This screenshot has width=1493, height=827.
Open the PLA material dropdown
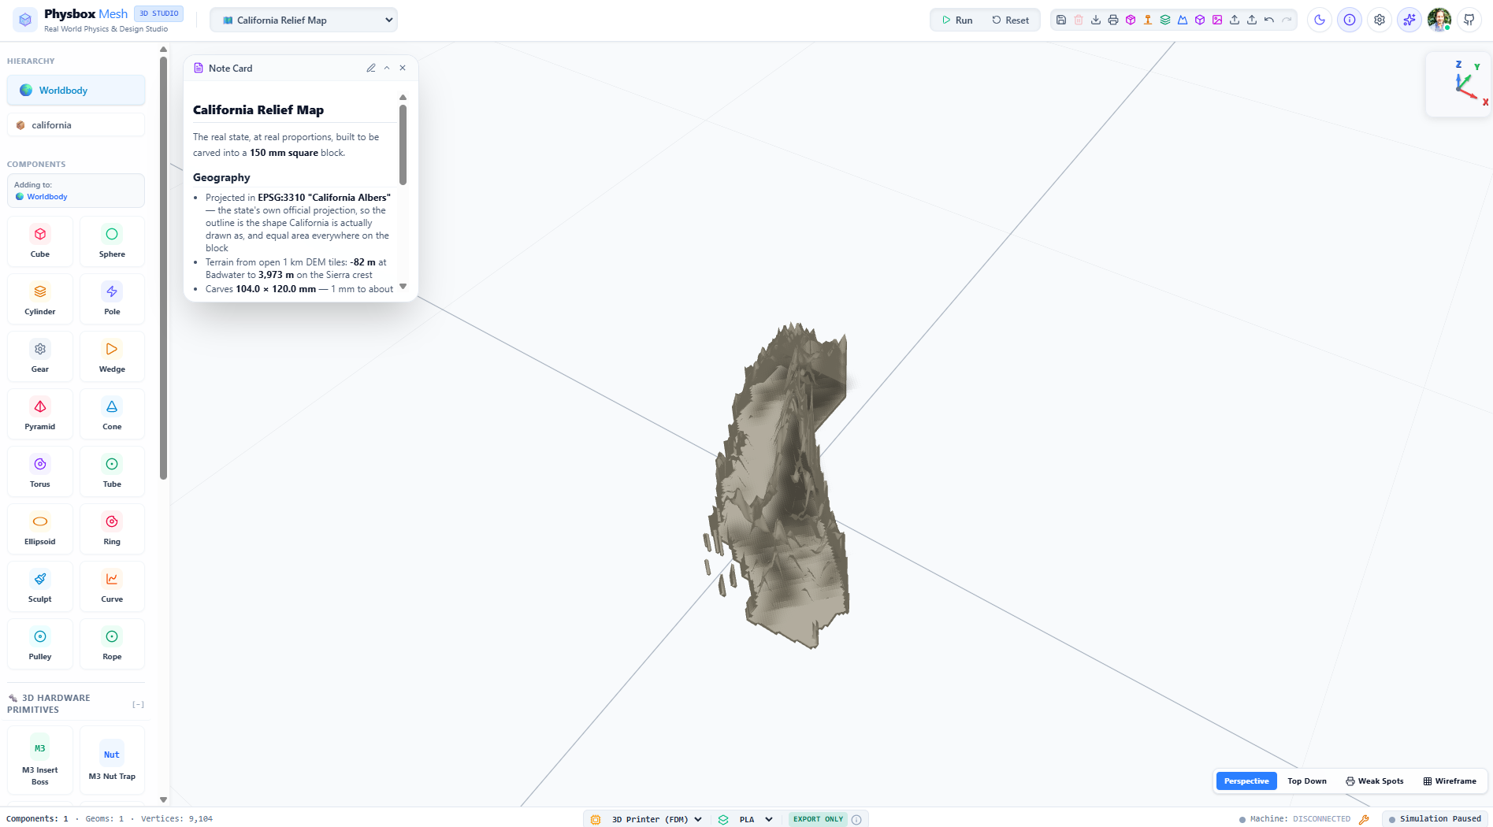(x=756, y=819)
